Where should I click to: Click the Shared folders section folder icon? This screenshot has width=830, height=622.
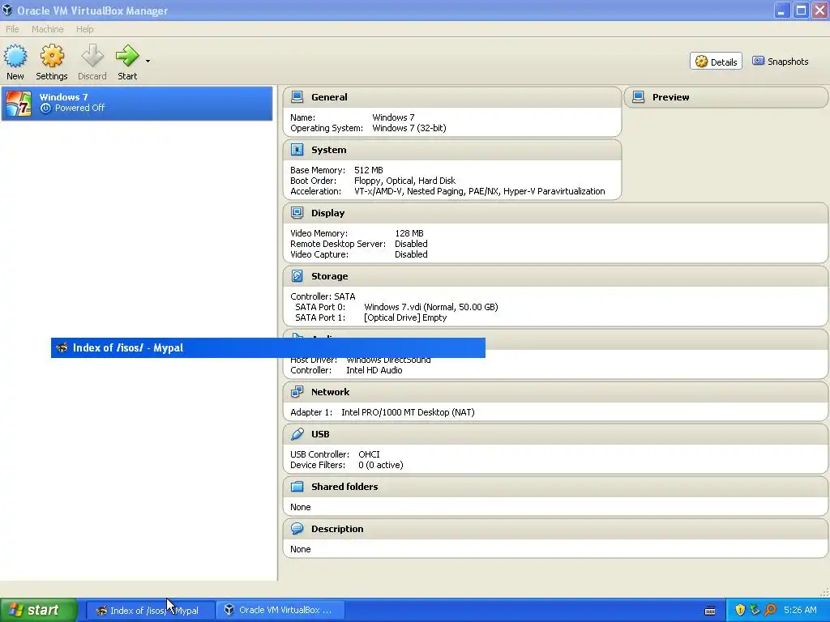coord(297,487)
